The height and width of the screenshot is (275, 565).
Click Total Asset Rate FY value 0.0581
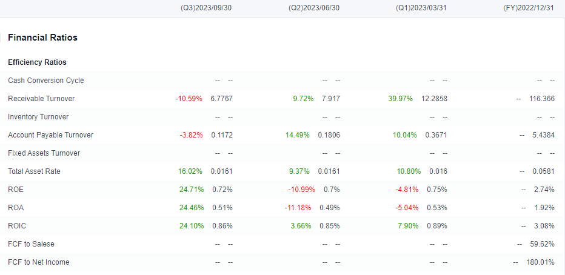coord(544,171)
